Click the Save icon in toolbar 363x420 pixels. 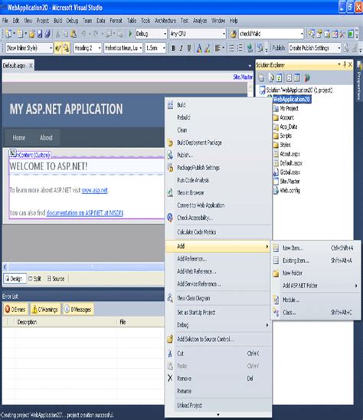pyautogui.click(x=40, y=34)
